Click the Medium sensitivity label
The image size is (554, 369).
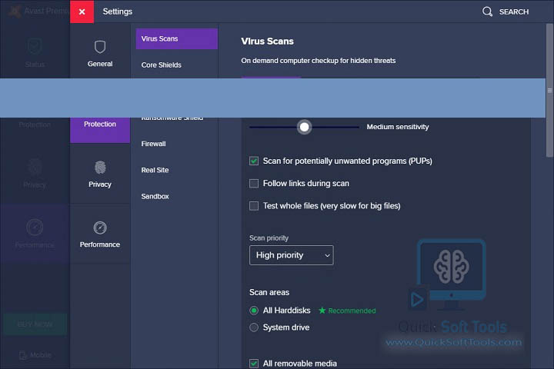[398, 127]
